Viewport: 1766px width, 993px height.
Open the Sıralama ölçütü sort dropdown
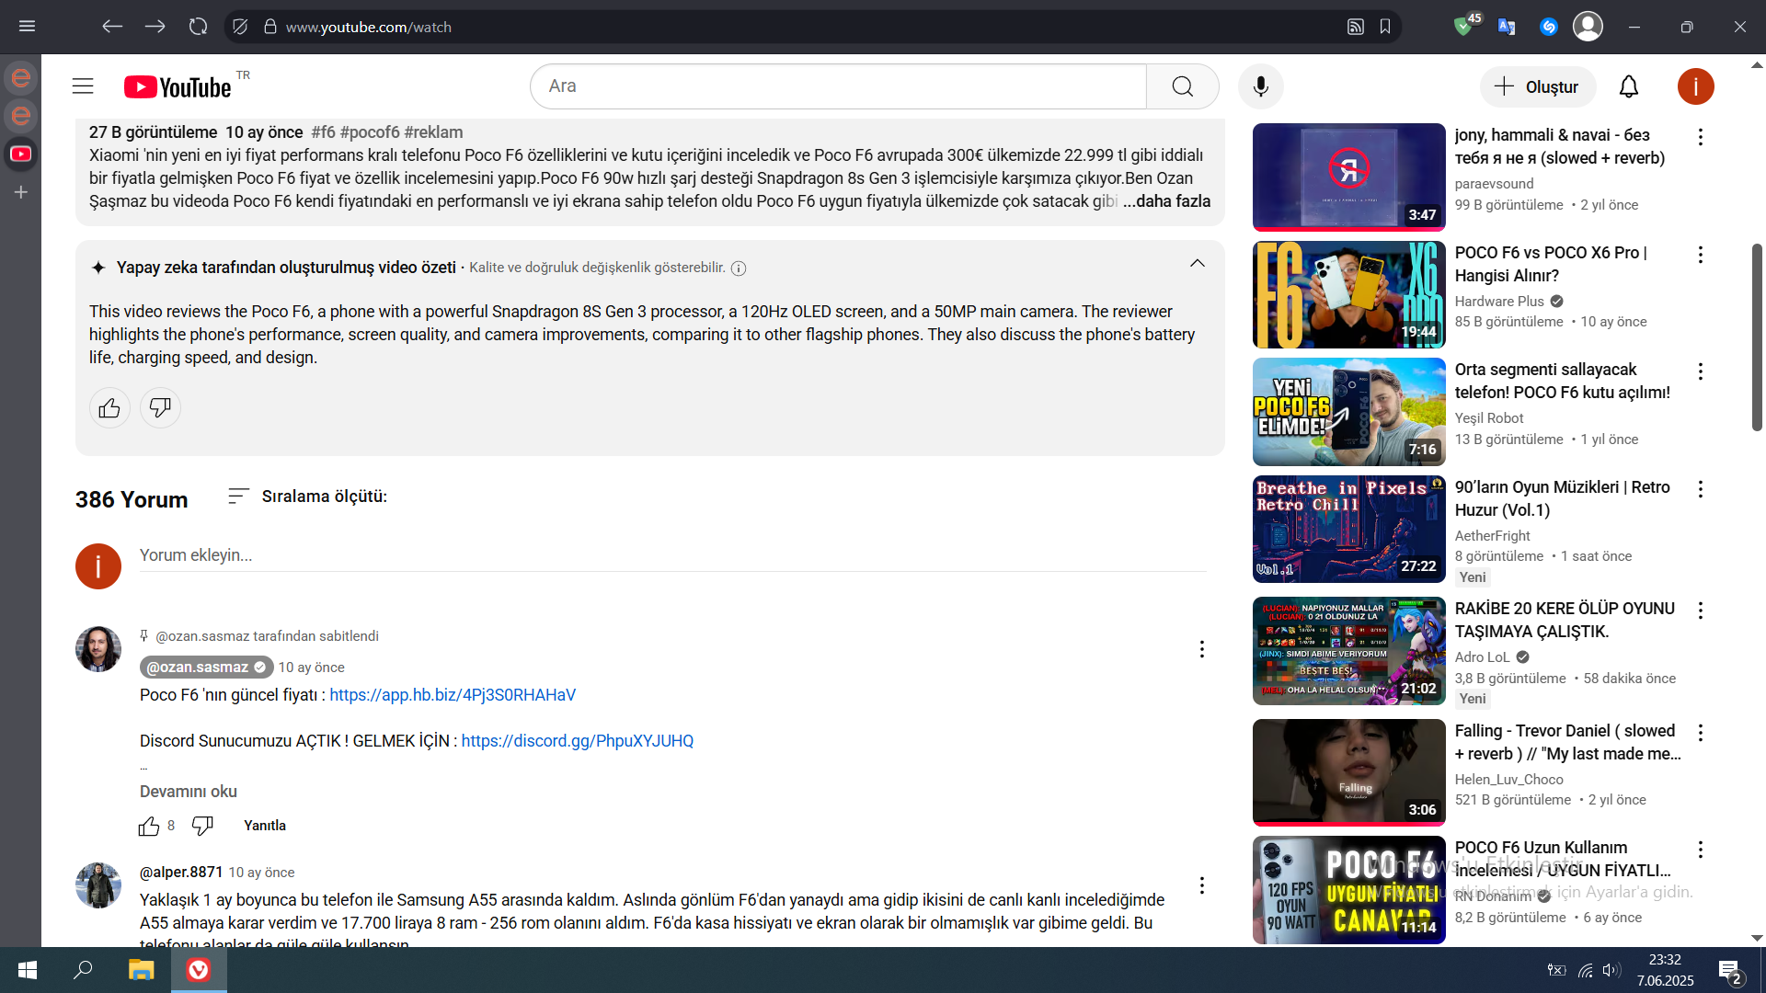click(x=307, y=496)
